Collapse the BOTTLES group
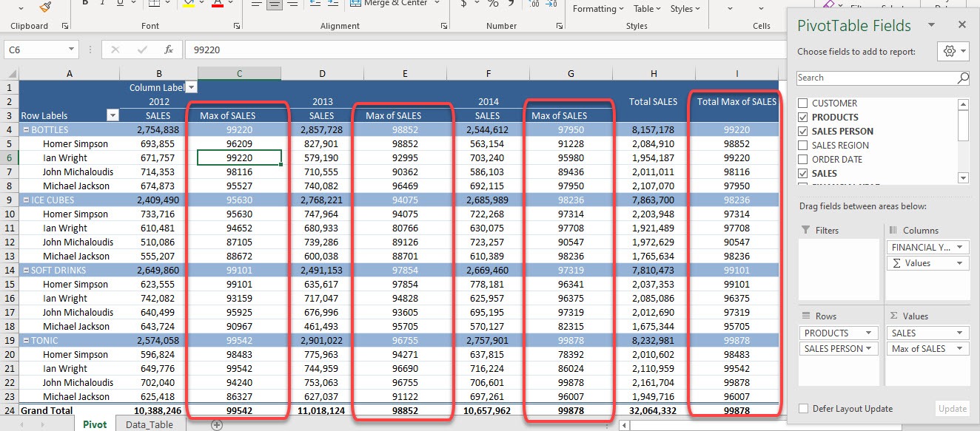Viewport: 980px width, 431px height. tap(25, 129)
